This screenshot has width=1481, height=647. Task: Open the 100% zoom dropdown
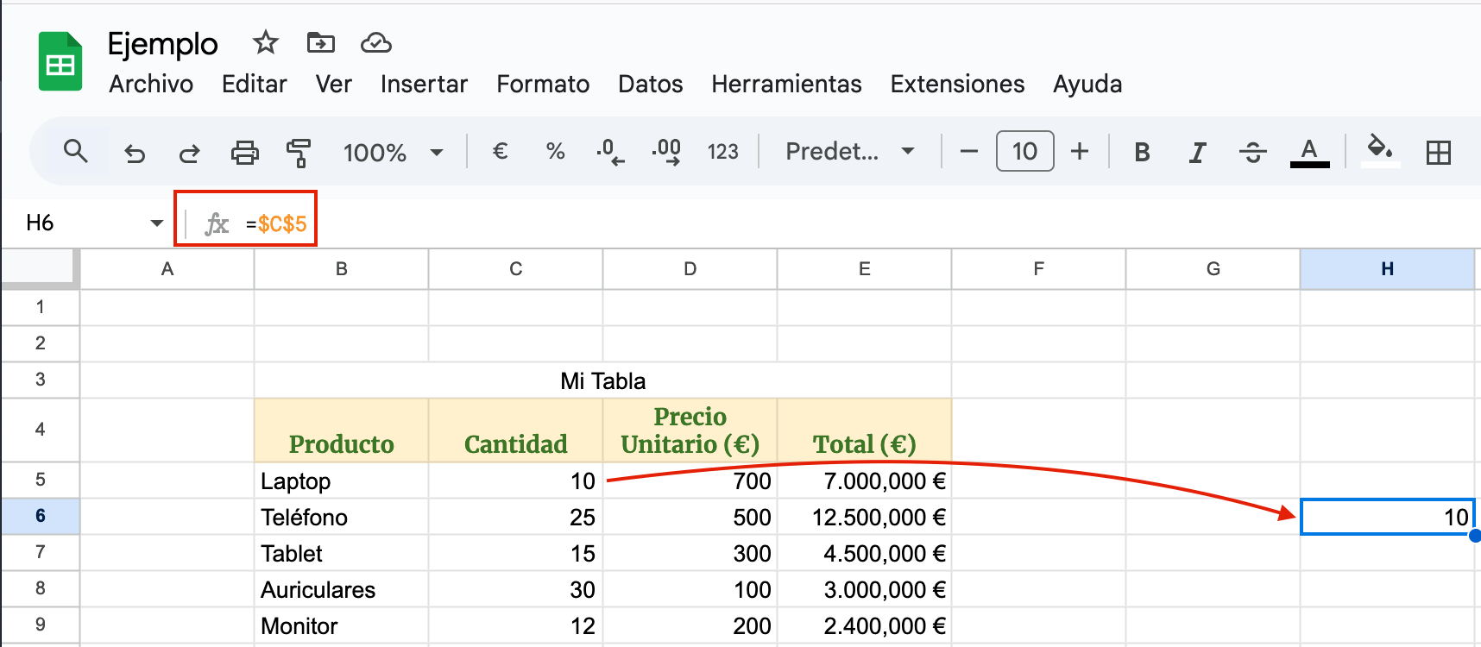click(x=393, y=153)
